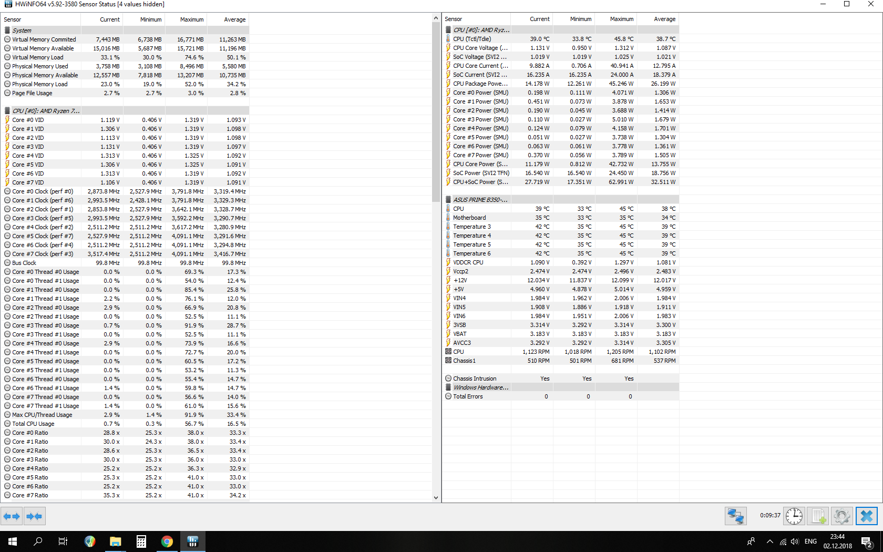Select the SoC Power (SVI2 TFN) row
Image resolution: width=883 pixels, height=552 pixels.
click(x=561, y=173)
